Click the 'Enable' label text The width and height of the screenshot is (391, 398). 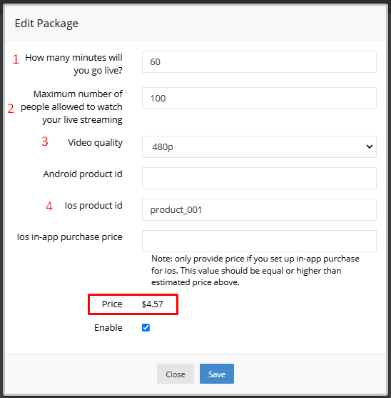coord(108,328)
